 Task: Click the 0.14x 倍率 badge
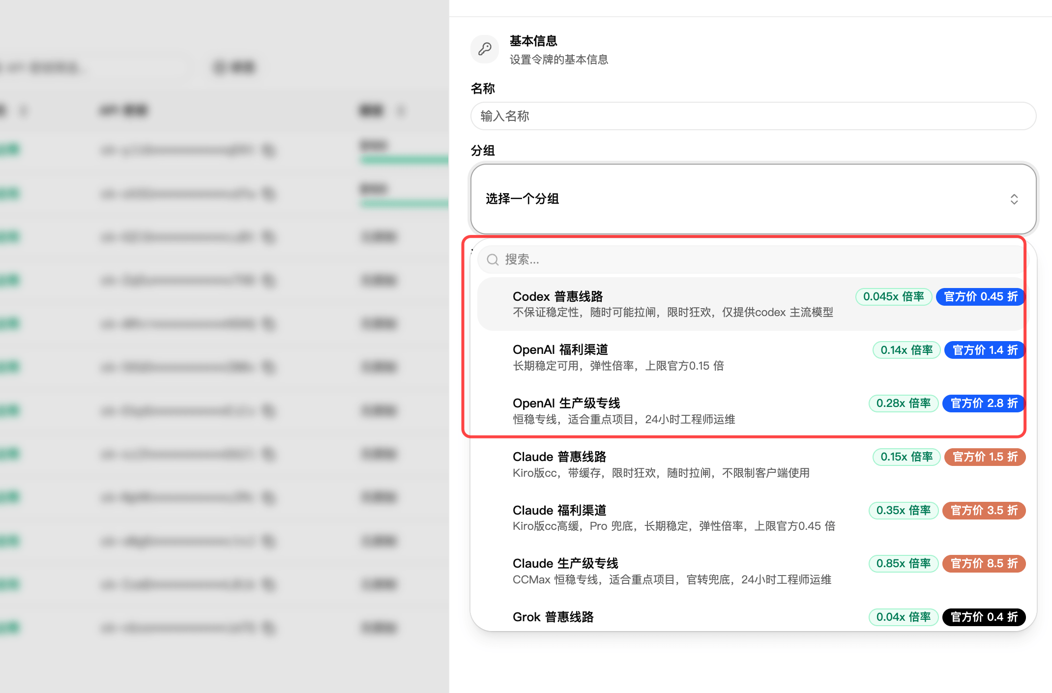pos(906,350)
